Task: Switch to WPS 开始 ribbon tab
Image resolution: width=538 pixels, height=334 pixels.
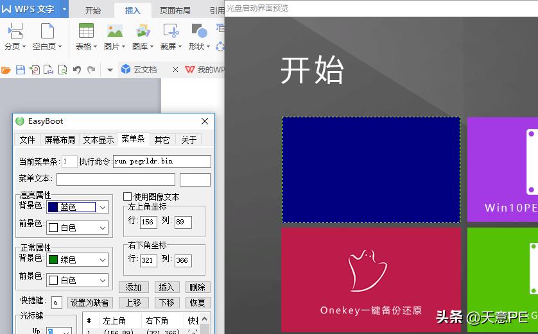Action: pyautogui.click(x=93, y=10)
